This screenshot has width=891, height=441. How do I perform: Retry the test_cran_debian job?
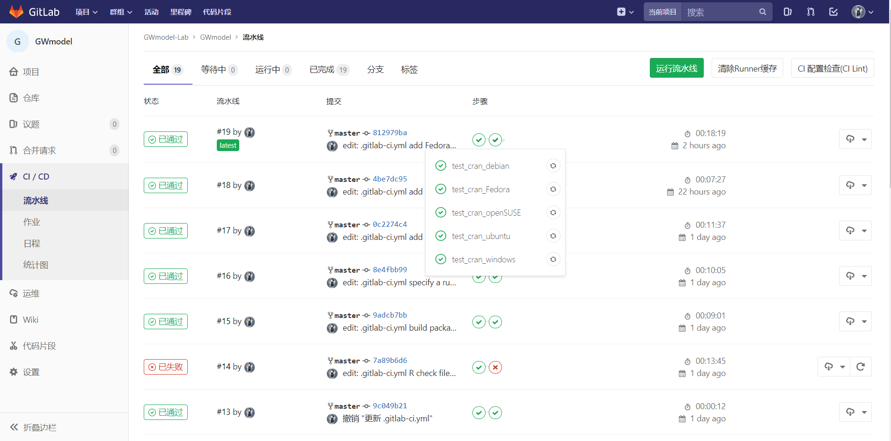point(553,166)
